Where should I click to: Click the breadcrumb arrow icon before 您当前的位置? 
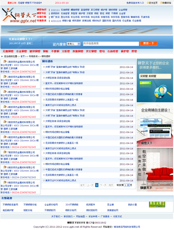coord(2,56)
